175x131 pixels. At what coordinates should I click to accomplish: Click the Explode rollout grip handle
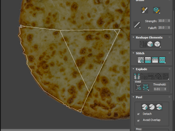click(x=170, y=69)
